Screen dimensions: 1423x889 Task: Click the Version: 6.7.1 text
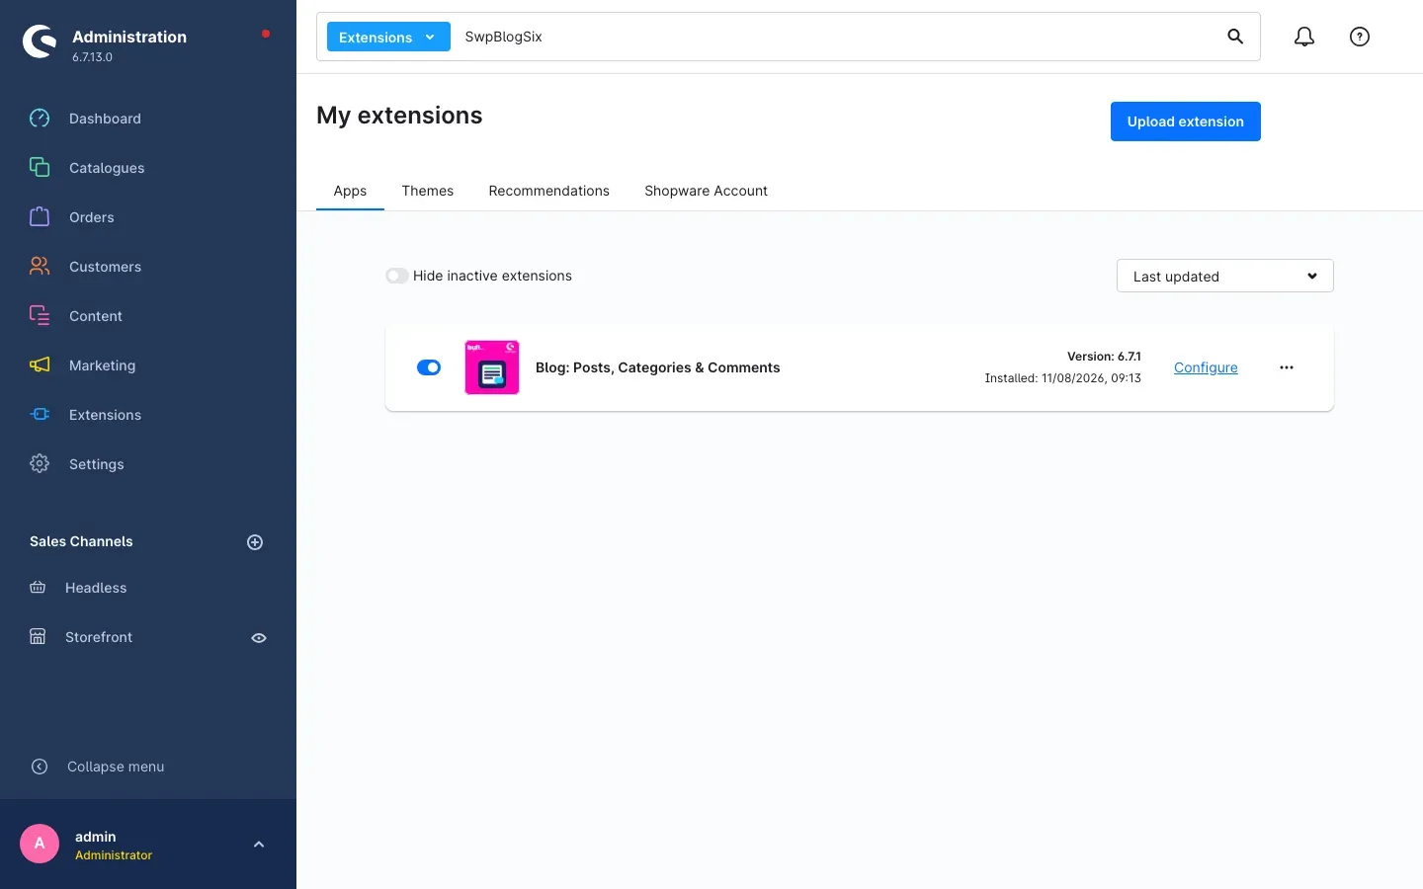pyautogui.click(x=1104, y=357)
